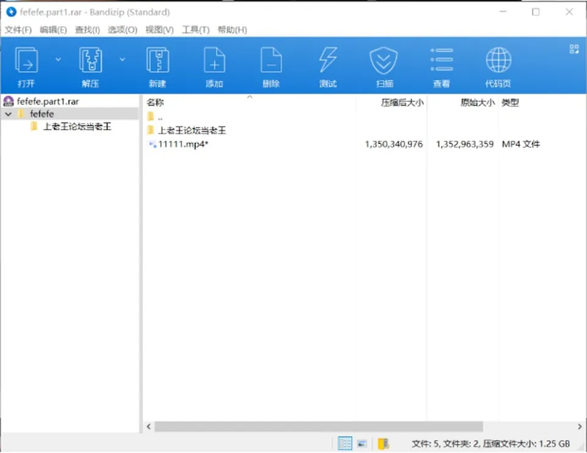Sort by the Name (名称) column header
The height and width of the screenshot is (453, 587).
155,103
